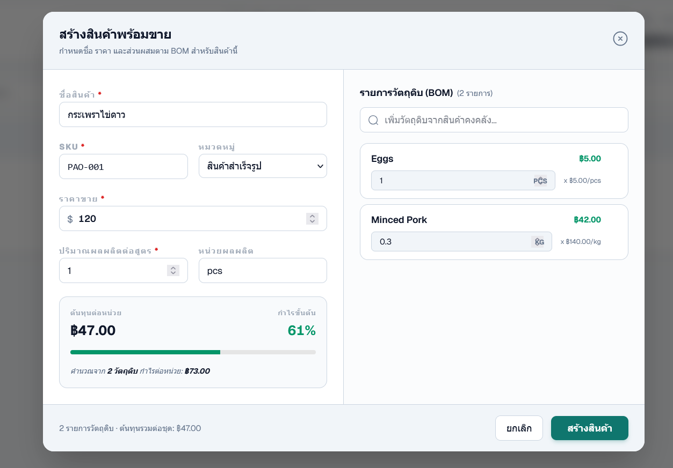Image resolution: width=673 pixels, height=468 pixels.
Task: Click the stepper on yield quantity field
Action: (x=173, y=271)
